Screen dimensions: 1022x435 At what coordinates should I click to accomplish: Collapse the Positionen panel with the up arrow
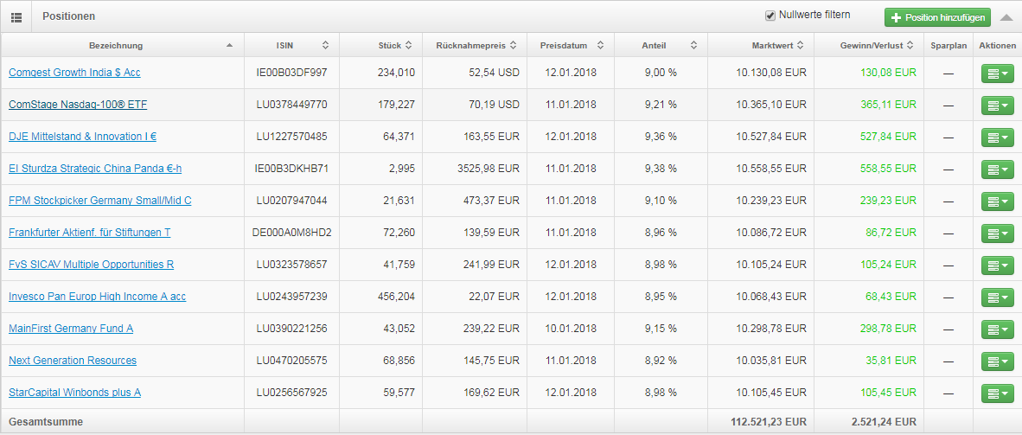[1006, 17]
